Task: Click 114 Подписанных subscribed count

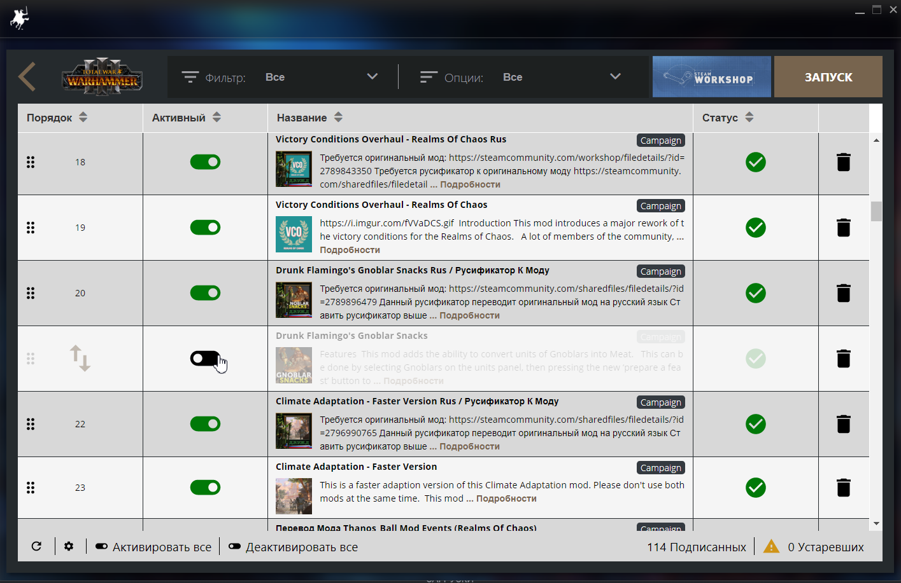Action: tap(697, 547)
